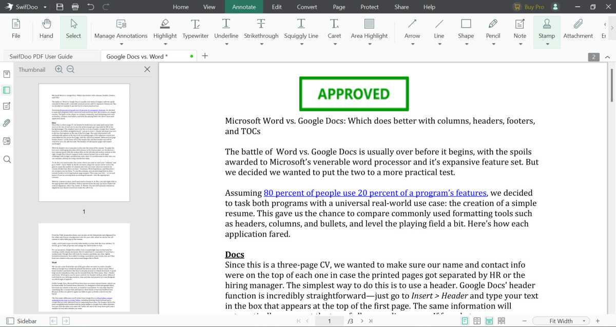The height and width of the screenshot is (327, 616).
Task: Close the Thumbnail panel
Action: (x=147, y=69)
